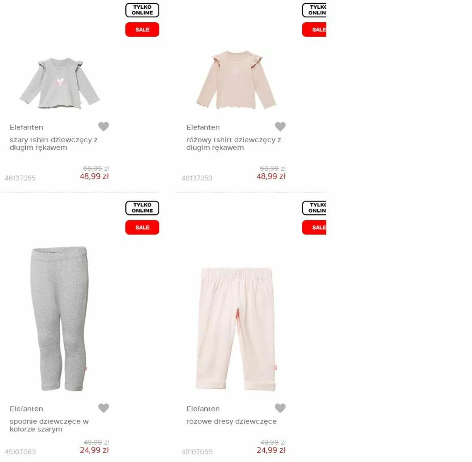Open 'szary tshirt dziewczęcy z długim rękawem' link
Image resolution: width=472 pixels, height=462 pixels.
[x=54, y=144]
